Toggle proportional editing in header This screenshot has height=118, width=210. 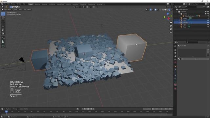[94, 7]
